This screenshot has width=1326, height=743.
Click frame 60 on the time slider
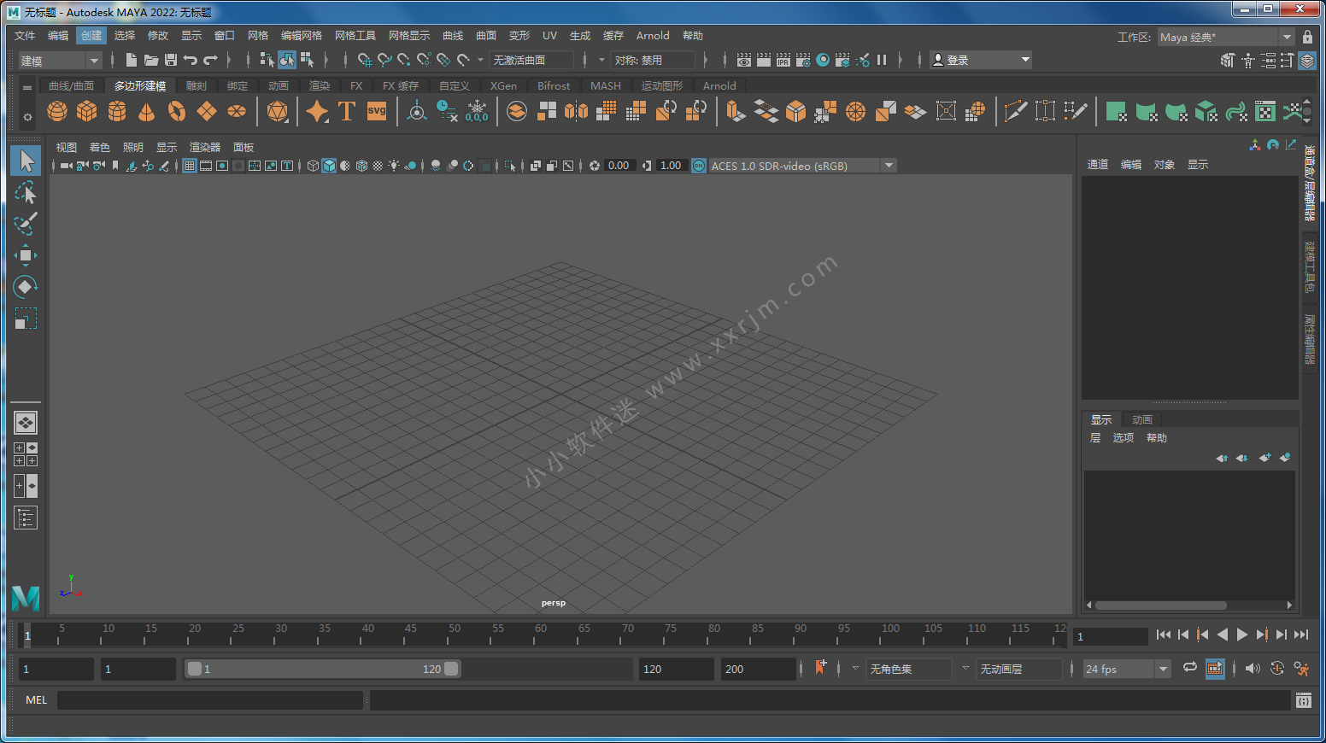tap(540, 634)
